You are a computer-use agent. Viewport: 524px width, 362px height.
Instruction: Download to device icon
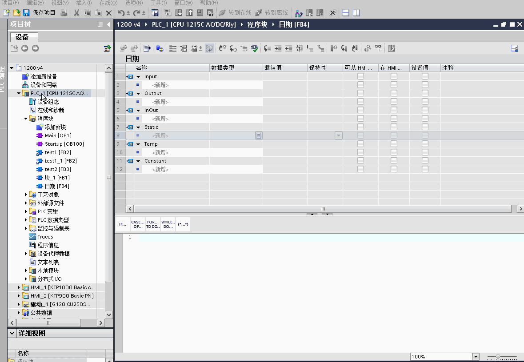coord(179,13)
